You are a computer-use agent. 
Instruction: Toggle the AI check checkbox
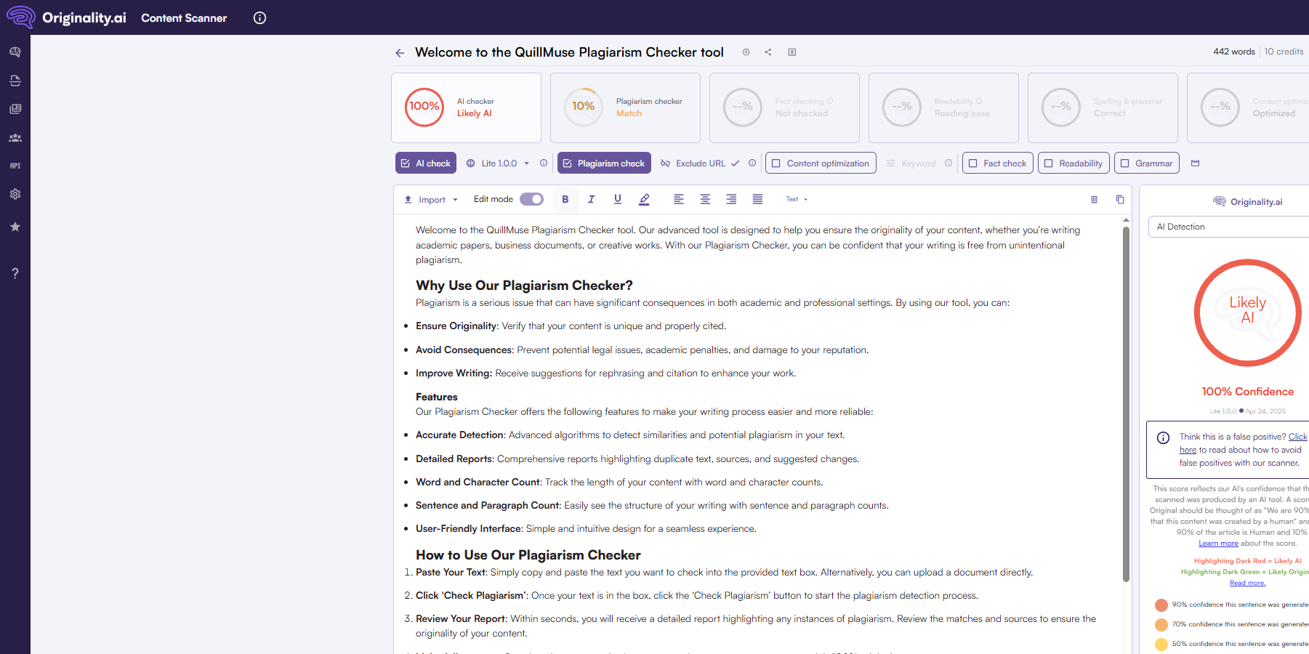[406, 163]
